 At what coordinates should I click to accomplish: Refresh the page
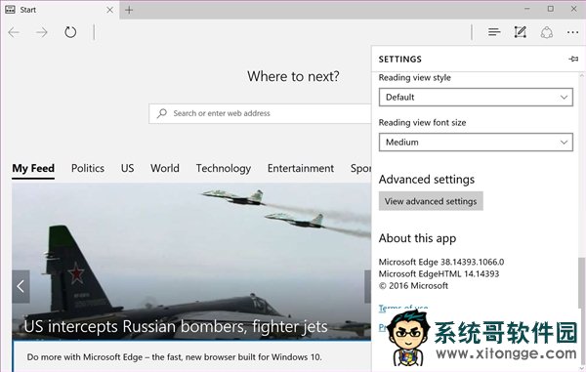click(x=70, y=32)
